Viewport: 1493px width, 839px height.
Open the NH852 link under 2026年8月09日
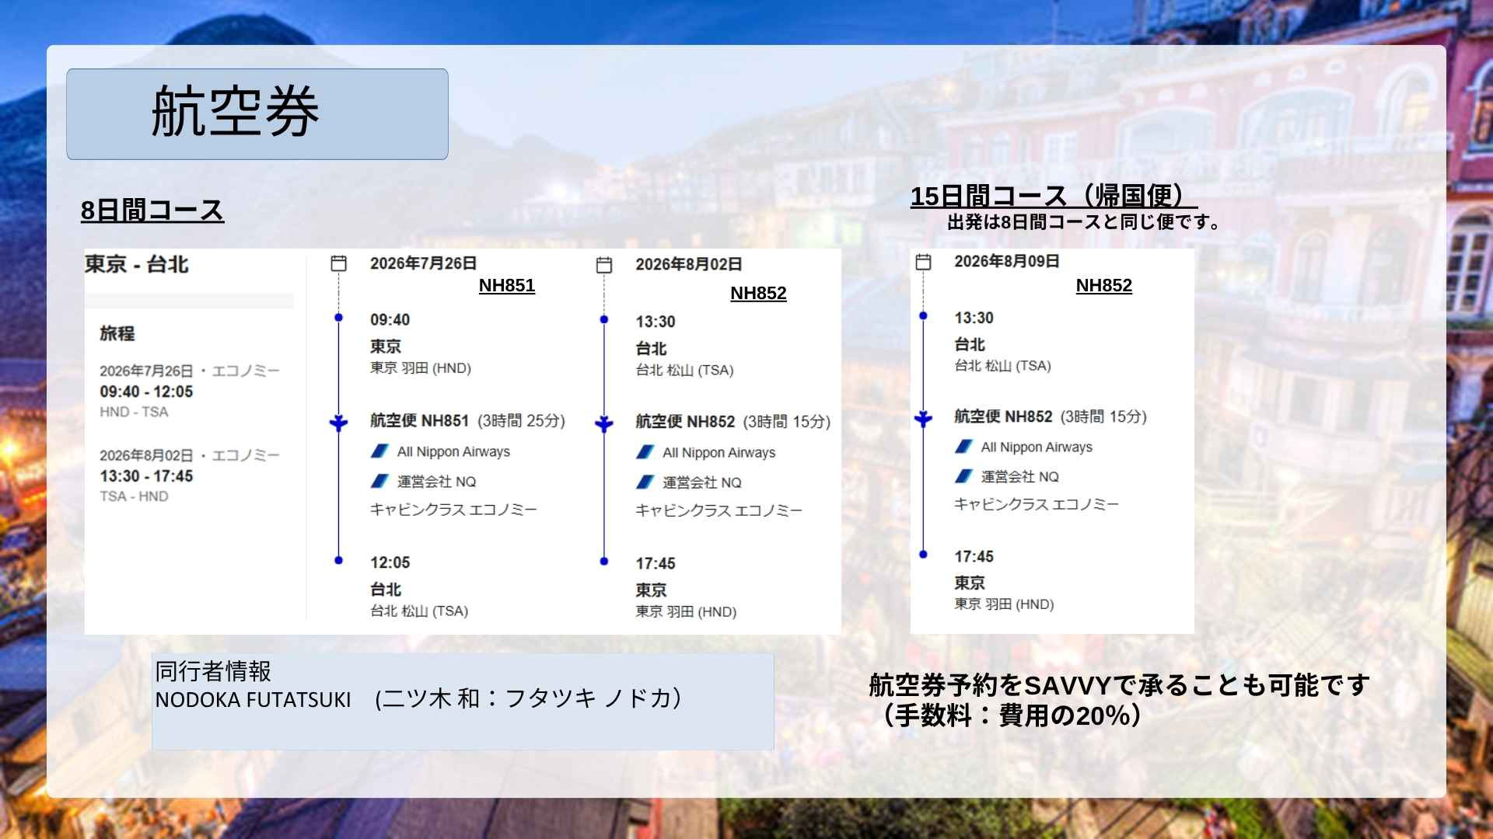click(1103, 285)
